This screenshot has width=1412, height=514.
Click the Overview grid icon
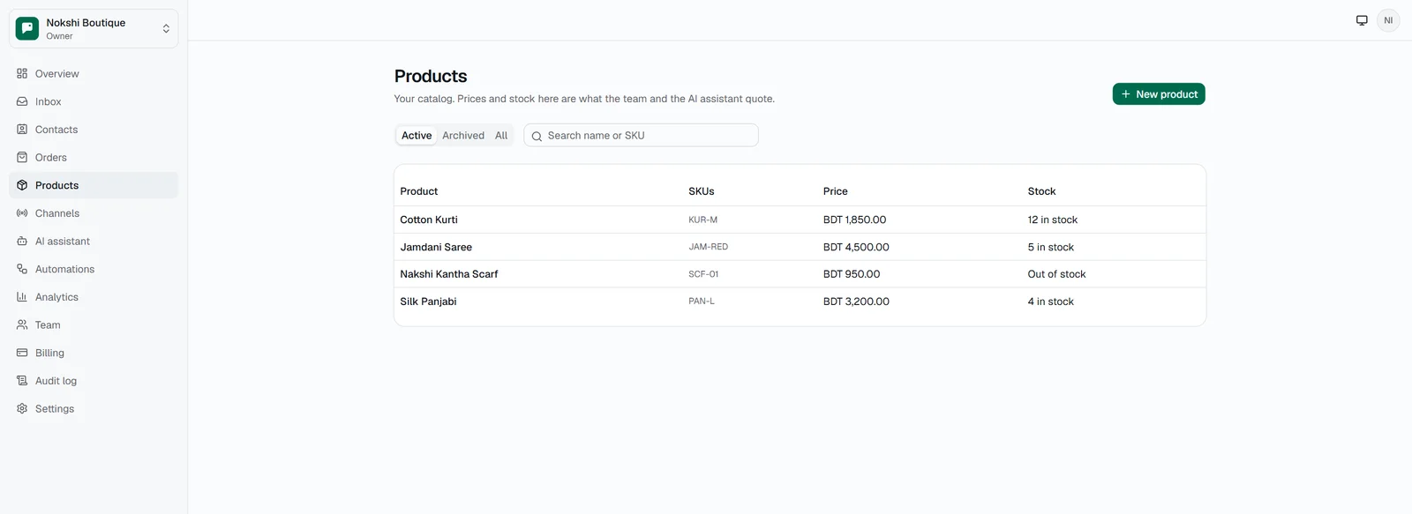22,73
